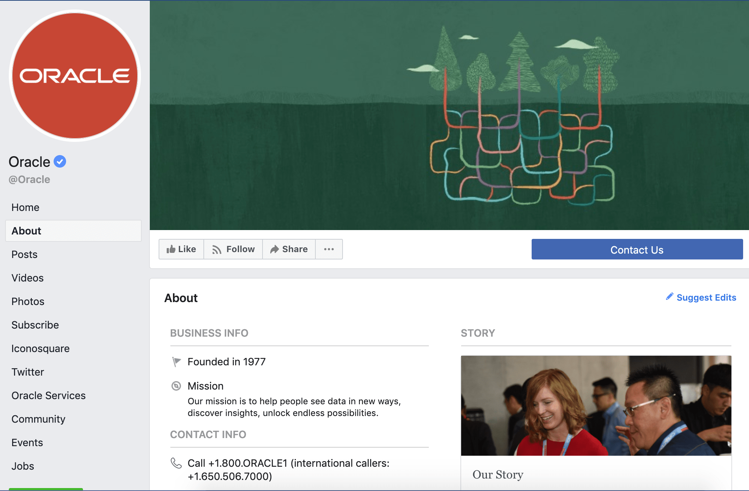
Task: Select Photos from the page menu
Action: point(28,301)
